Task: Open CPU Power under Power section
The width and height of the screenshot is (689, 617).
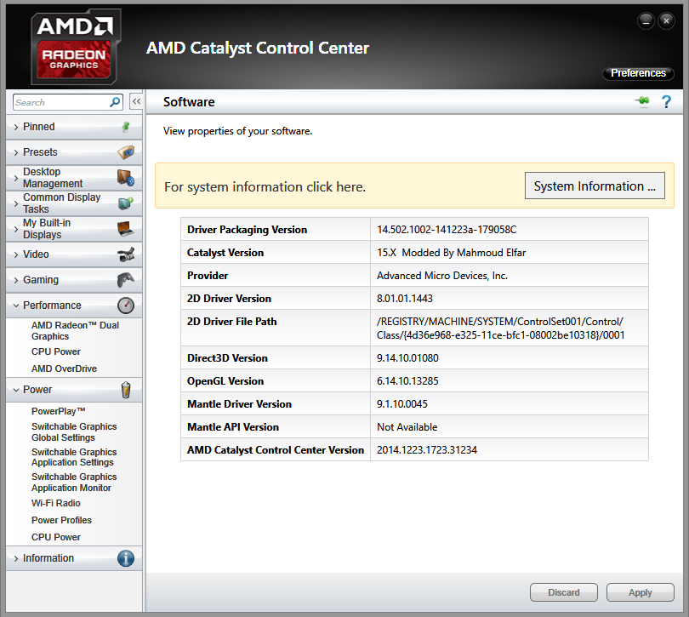Action: click(x=56, y=537)
